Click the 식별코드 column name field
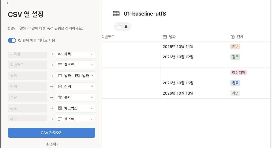 (x=27, y=65)
